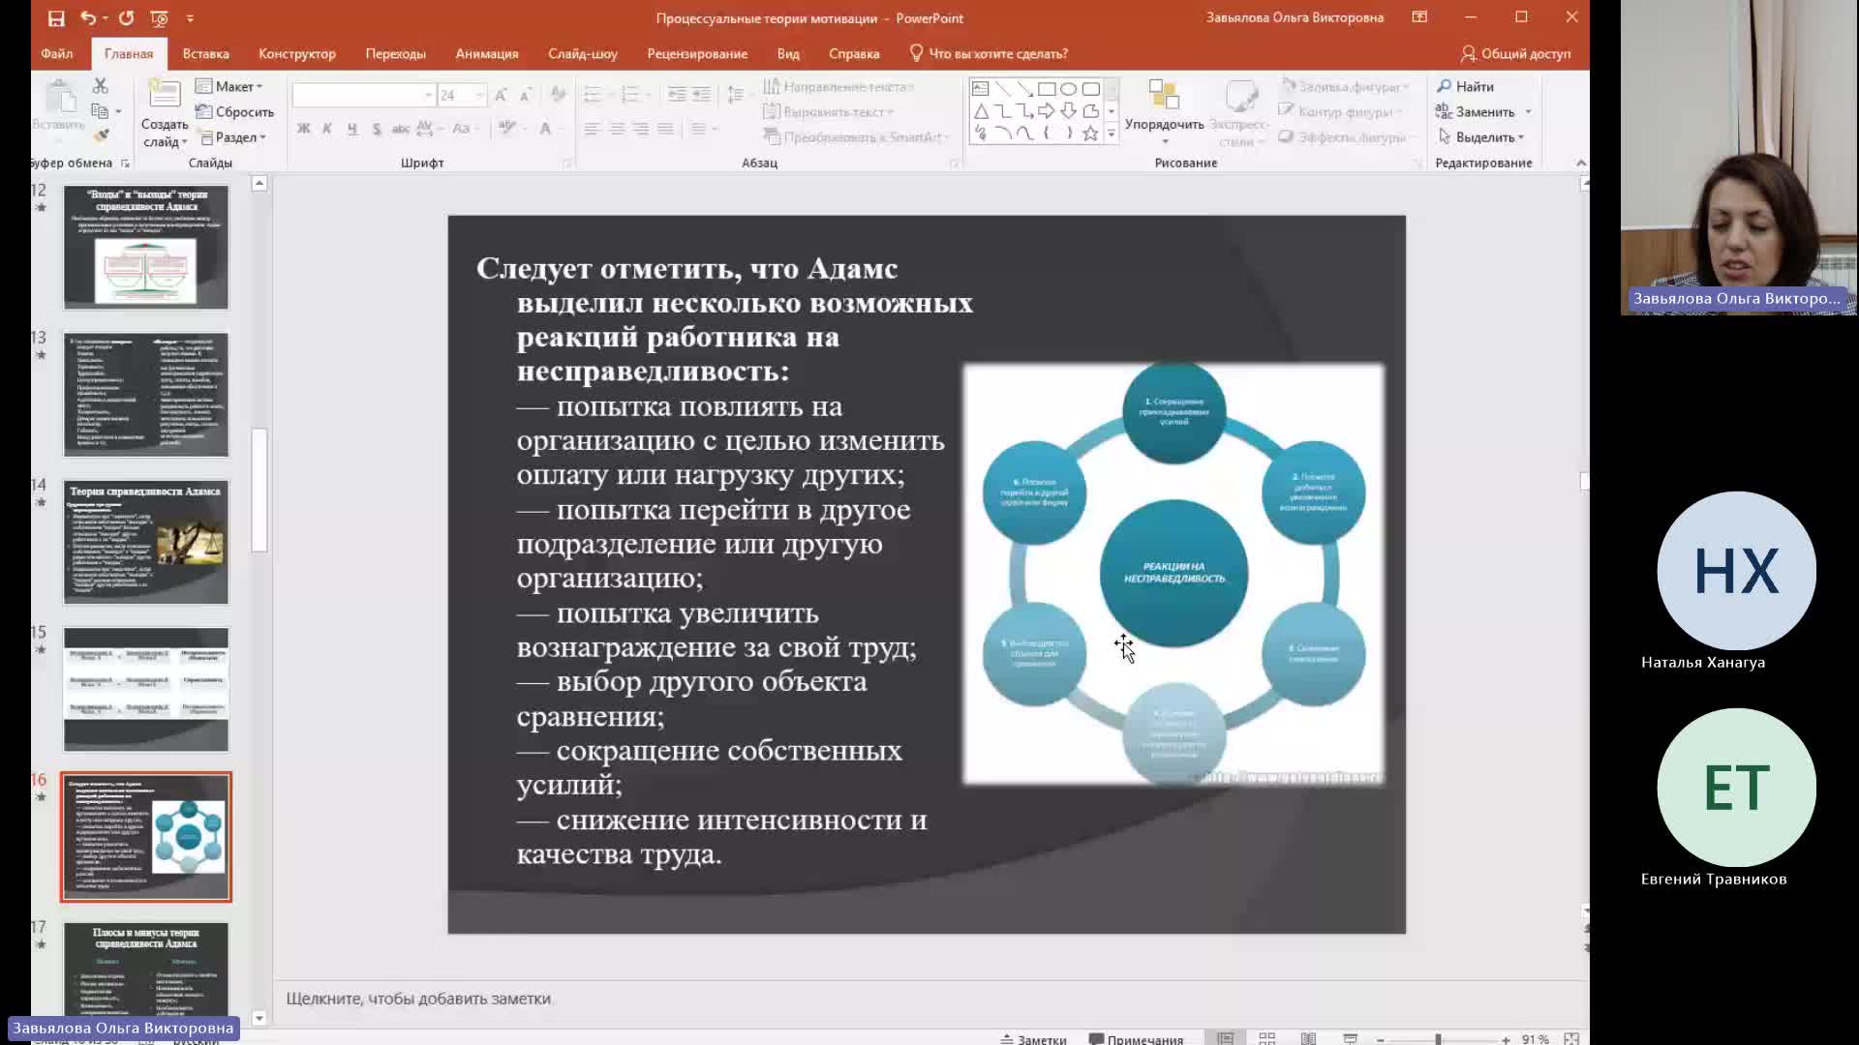Align text right
1859x1045 pixels.
coord(641,128)
